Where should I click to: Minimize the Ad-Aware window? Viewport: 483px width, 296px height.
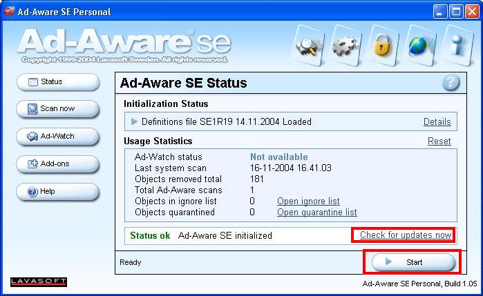440,12
